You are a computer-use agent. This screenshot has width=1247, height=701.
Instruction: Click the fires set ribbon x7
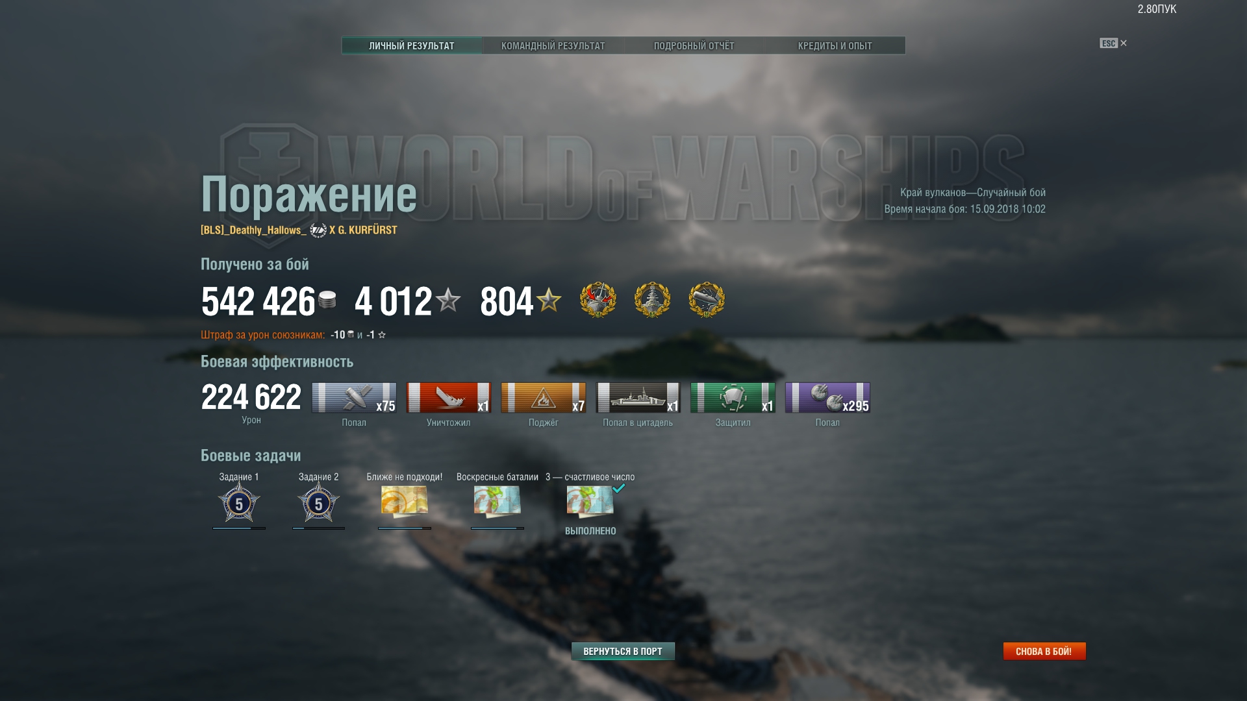[544, 398]
